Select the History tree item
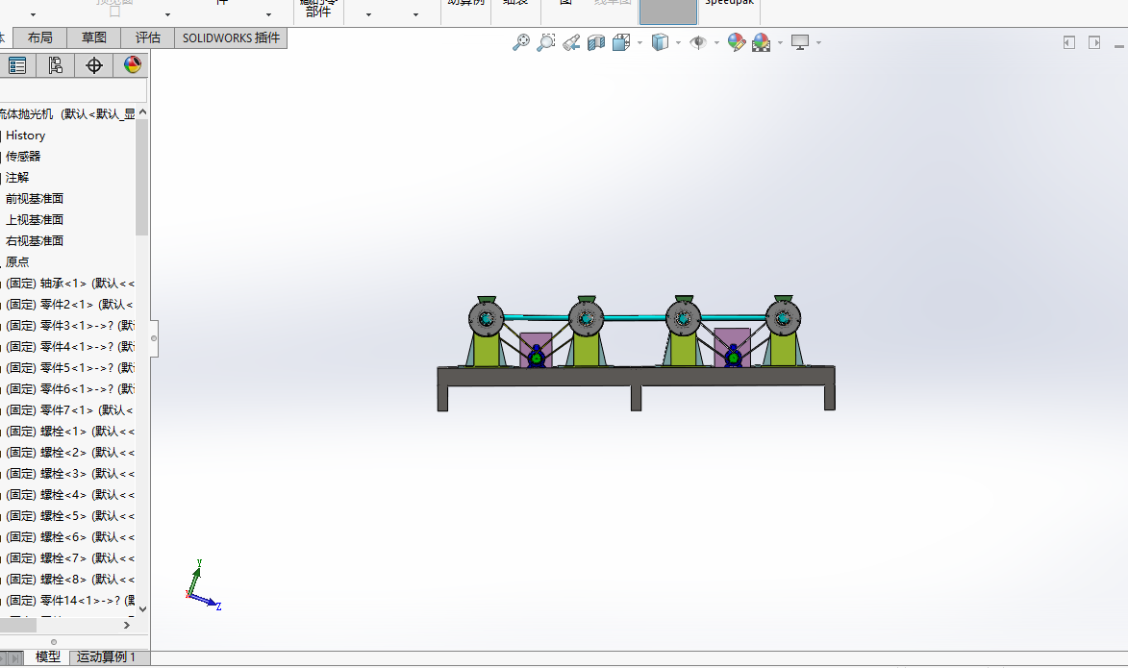Screen dimensions: 1128x668 click(x=25, y=136)
